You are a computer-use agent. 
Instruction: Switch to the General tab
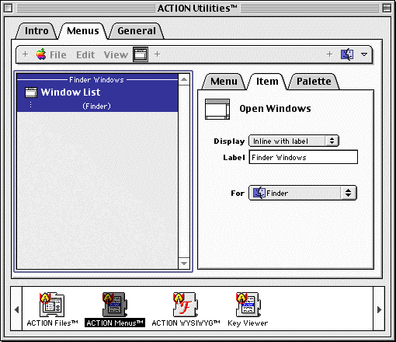coord(137,31)
